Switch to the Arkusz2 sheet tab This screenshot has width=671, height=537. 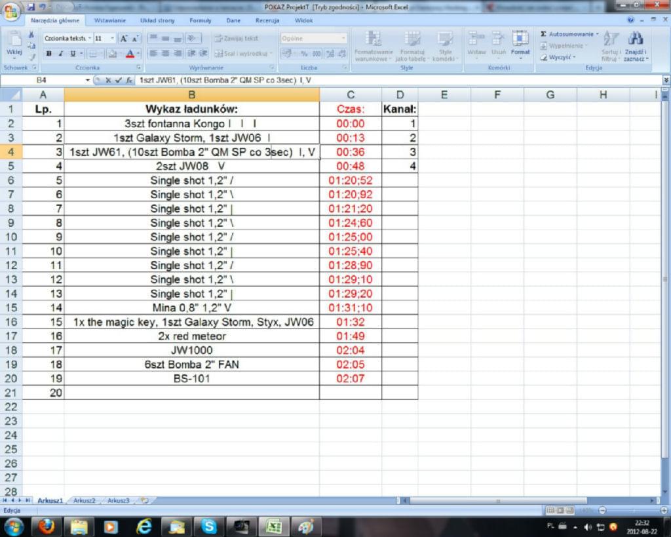coord(85,500)
